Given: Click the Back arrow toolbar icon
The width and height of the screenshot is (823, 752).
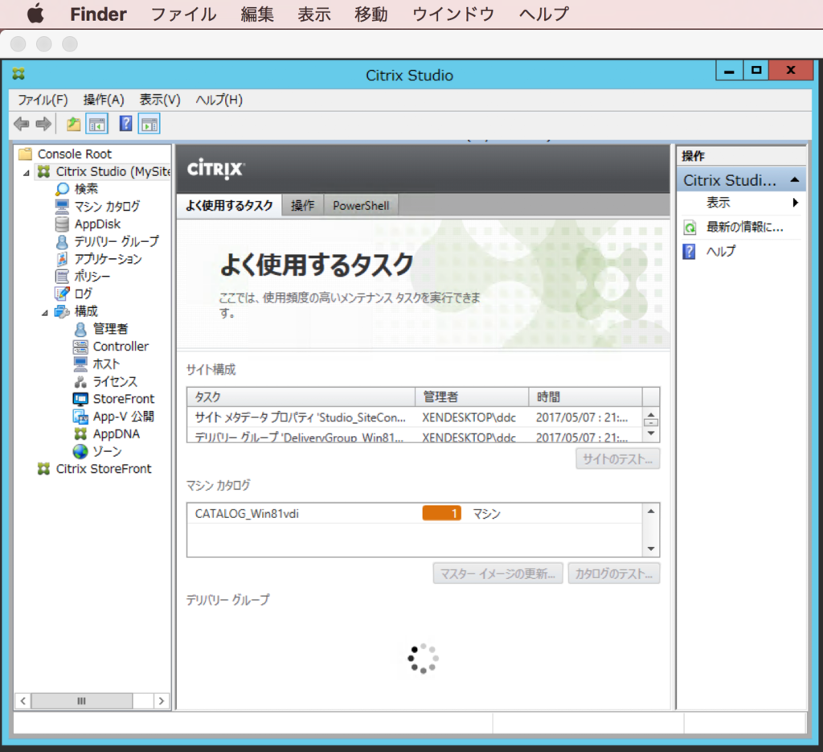Looking at the screenshot, I should click(22, 125).
